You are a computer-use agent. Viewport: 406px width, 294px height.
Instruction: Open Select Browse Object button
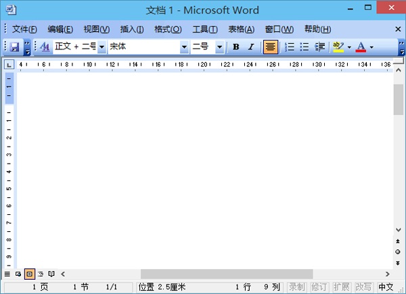coord(398,252)
